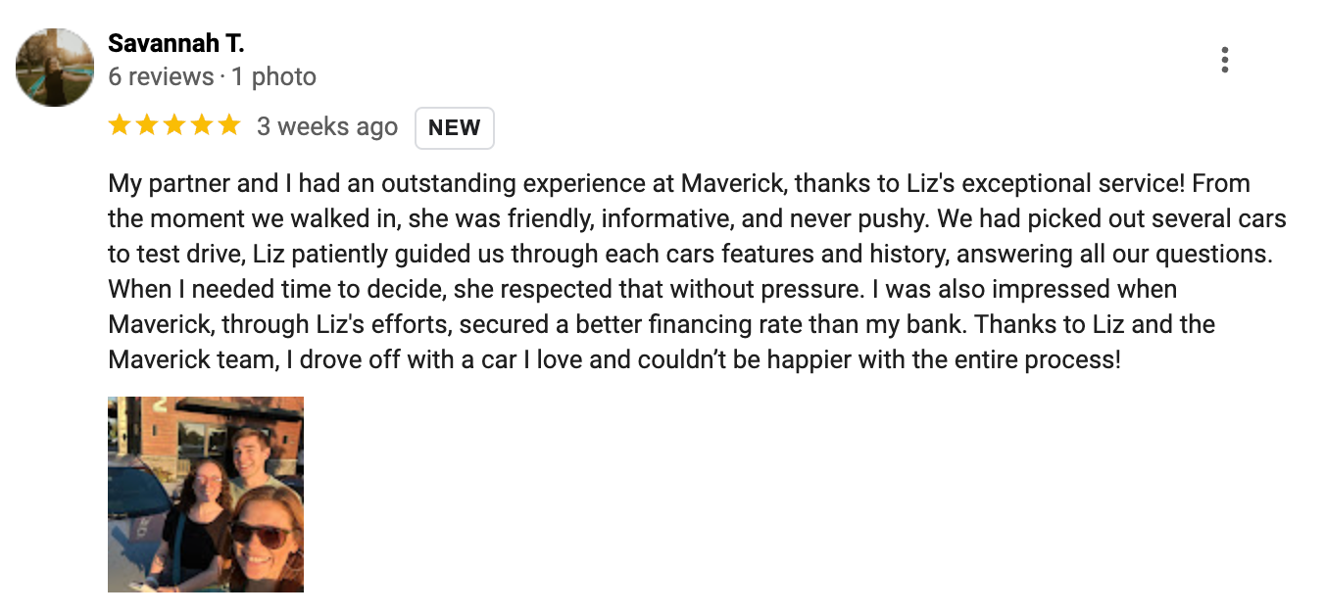Click the third yellow rating star
The width and height of the screenshot is (1325, 615).
click(x=173, y=124)
